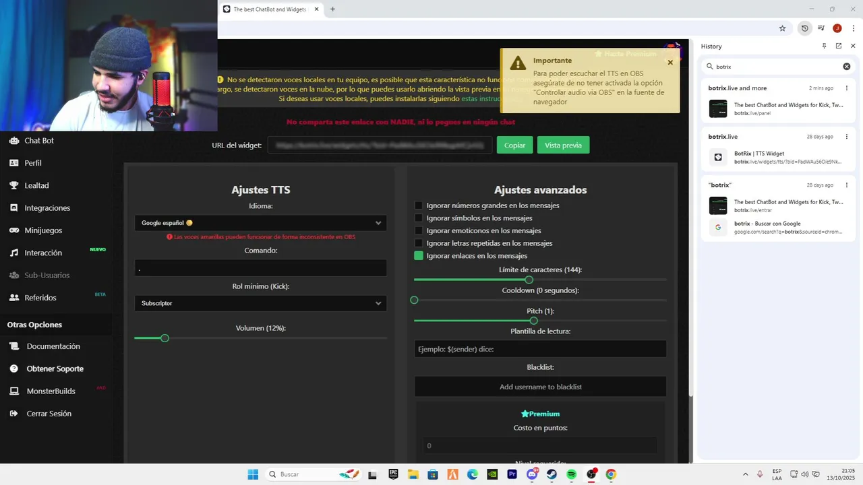Click the blurred widget URL field
863x485 pixels.
coord(380,145)
